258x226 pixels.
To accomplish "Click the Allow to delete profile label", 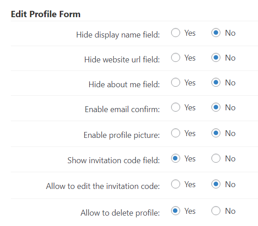I will (x=120, y=213).
